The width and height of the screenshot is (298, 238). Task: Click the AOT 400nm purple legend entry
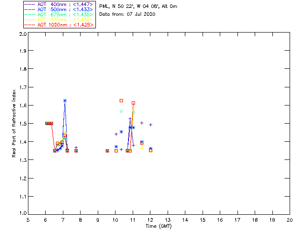point(59,4)
